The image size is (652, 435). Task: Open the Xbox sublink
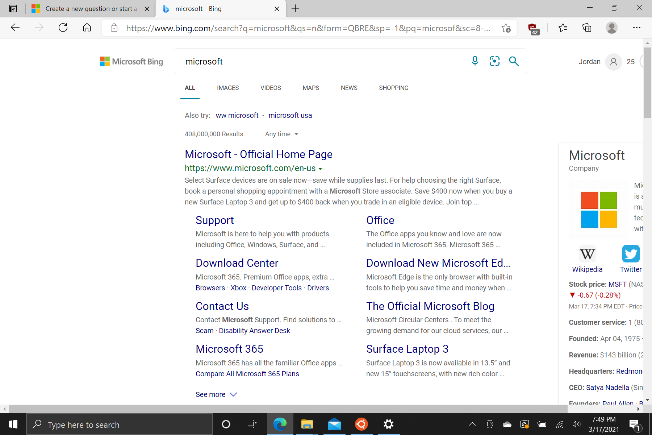(x=238, y=288)
